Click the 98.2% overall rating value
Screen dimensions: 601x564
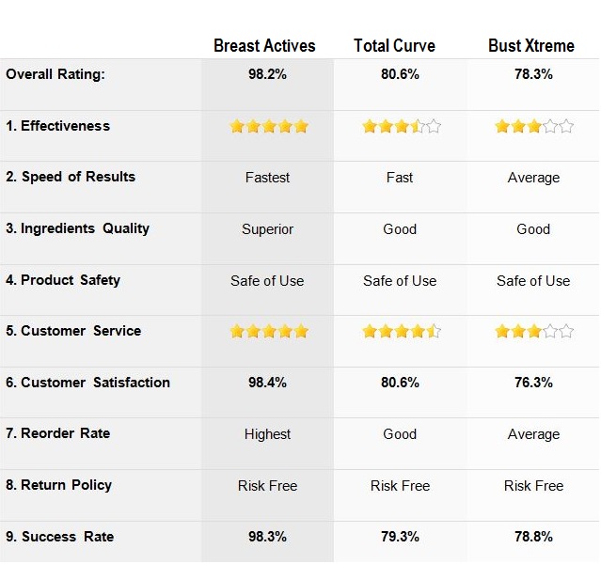[267, 74]
